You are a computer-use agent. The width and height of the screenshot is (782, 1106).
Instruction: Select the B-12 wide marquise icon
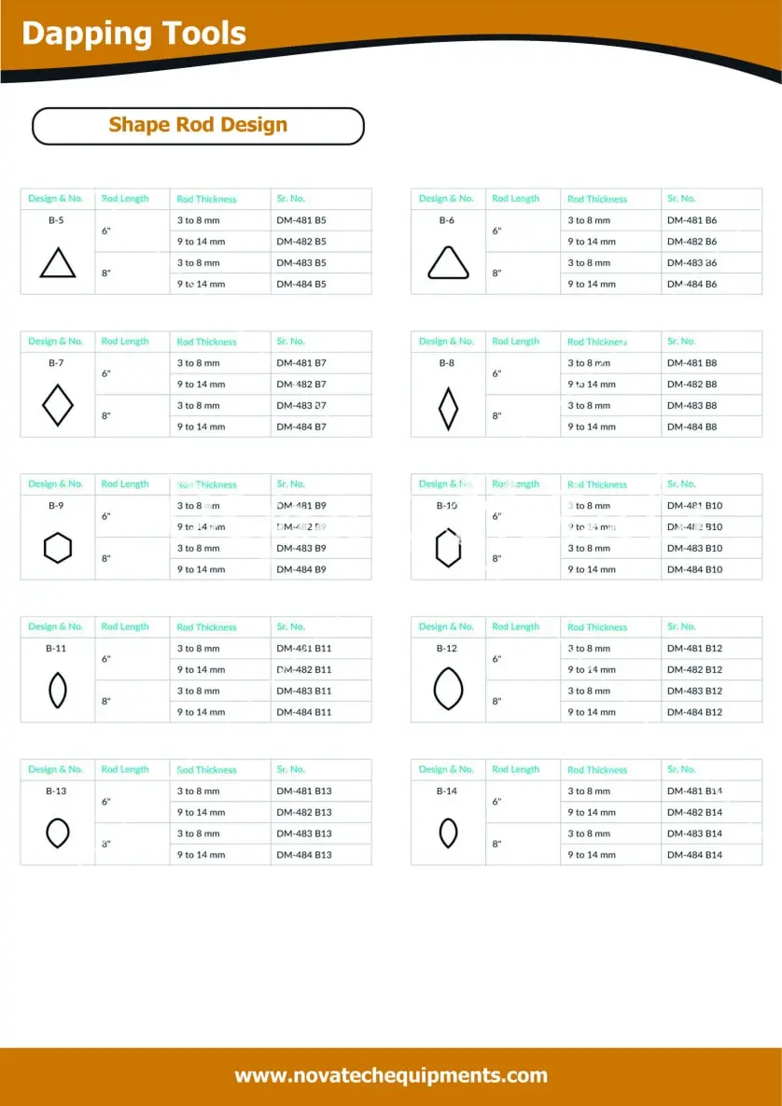click(x=448, y=691)
